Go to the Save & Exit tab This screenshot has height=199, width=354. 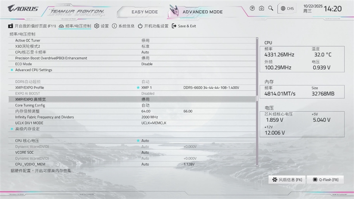pos(184,26)
